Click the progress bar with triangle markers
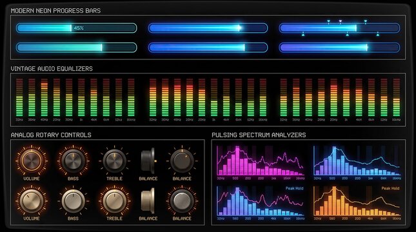The image size is (416, 232). tap(339, 28)
